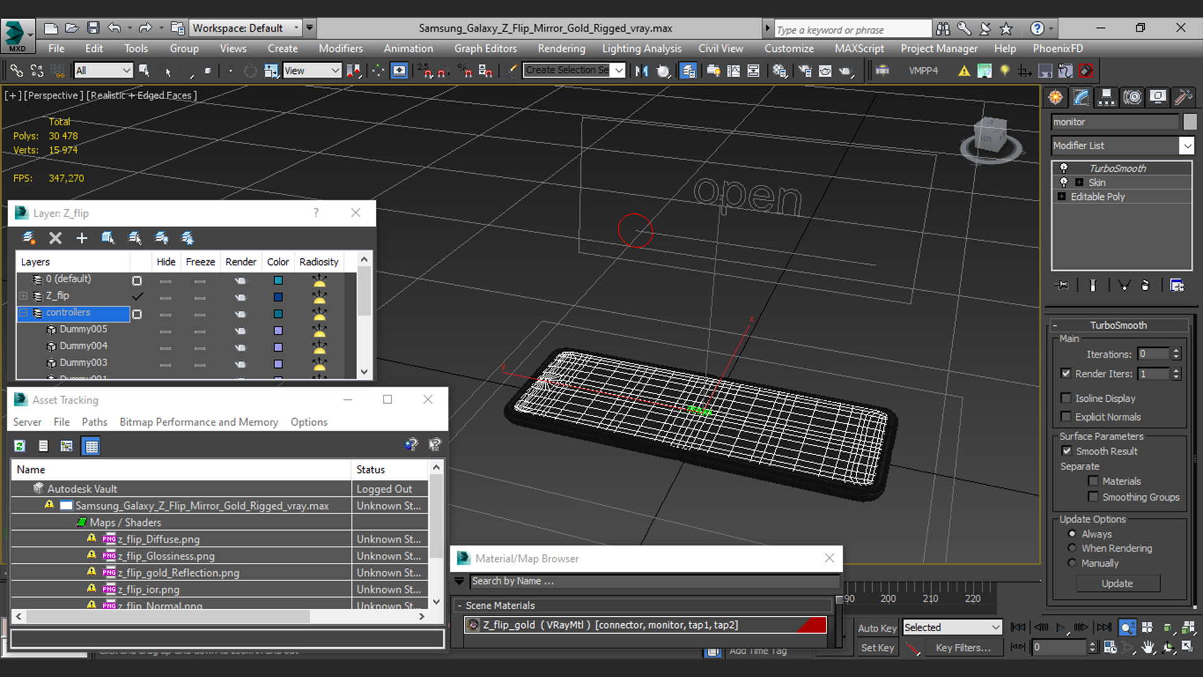This screenshot has height=677, width=1203.
Task: Click the Auto Key button
Action: pyautogui.click(x=877, y=628)
